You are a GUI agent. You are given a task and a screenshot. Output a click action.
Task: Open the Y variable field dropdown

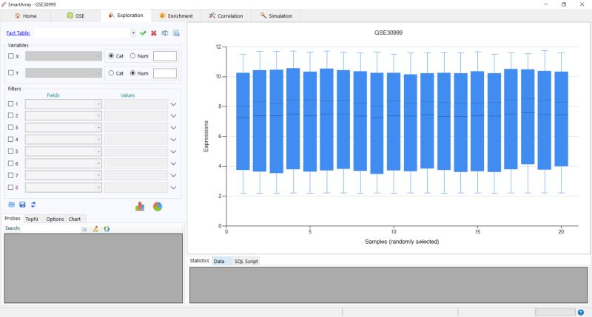pyautogui.click(x=99, y=72)
